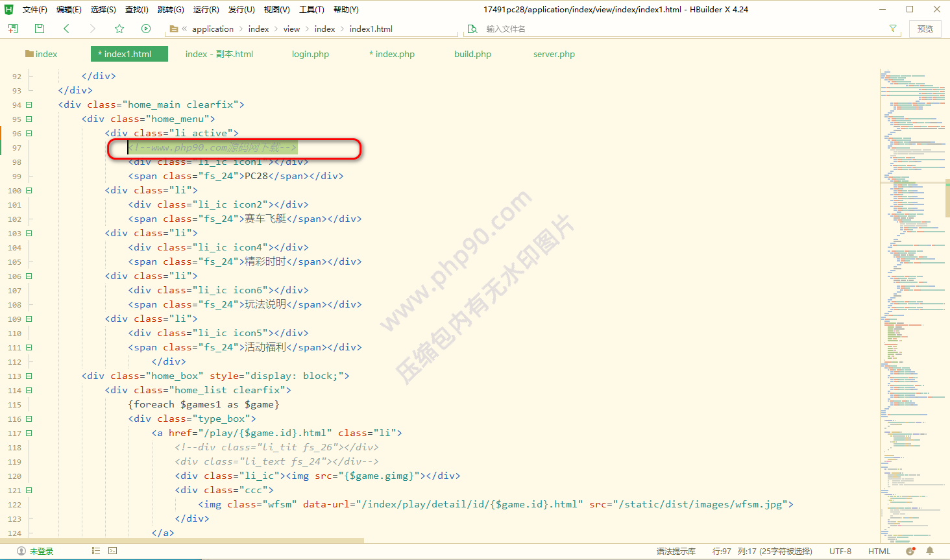
Task: Collapse the home_main div fold on line 94
Action: click(x=29, y=104)
